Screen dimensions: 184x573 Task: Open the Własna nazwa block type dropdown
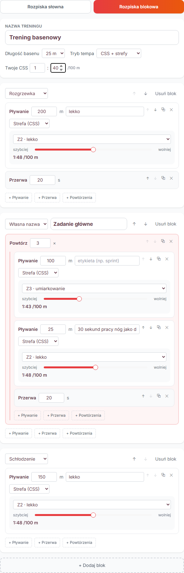point(27,224)
